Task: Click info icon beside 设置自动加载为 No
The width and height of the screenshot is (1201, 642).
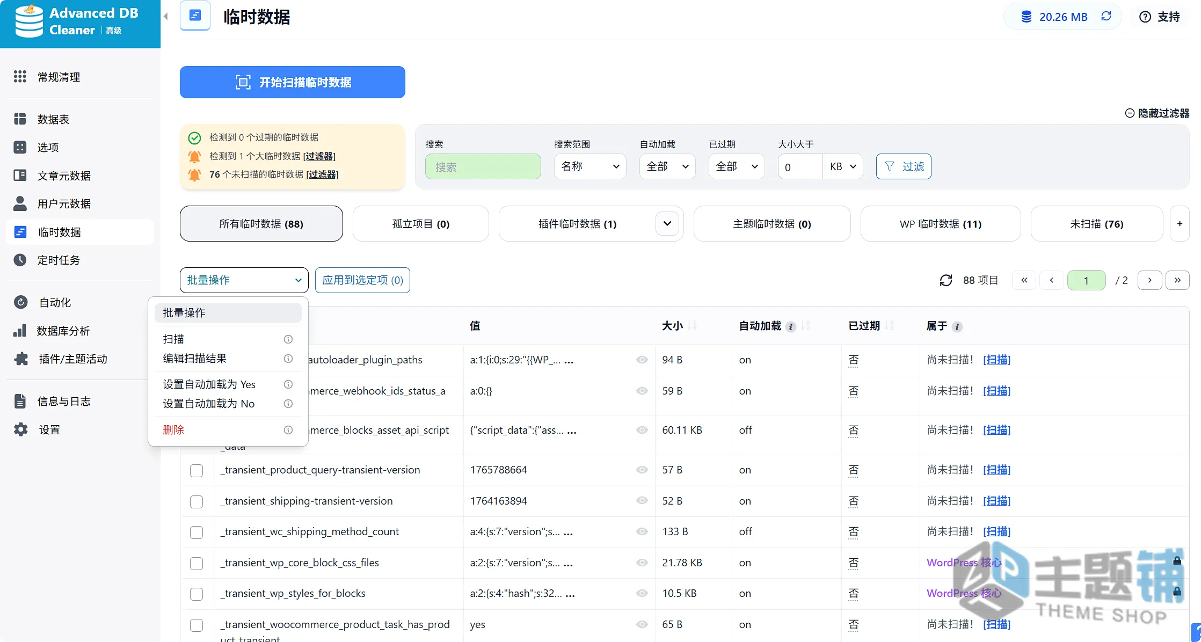Action: (288, 404)
